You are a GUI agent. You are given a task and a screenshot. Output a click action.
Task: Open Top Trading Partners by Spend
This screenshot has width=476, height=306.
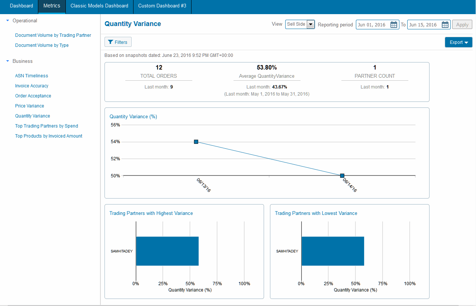coord(46,126)
